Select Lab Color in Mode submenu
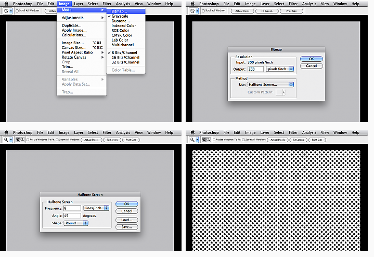The height and width of the screenshot is (257, 374). click(x=126, y=40)
